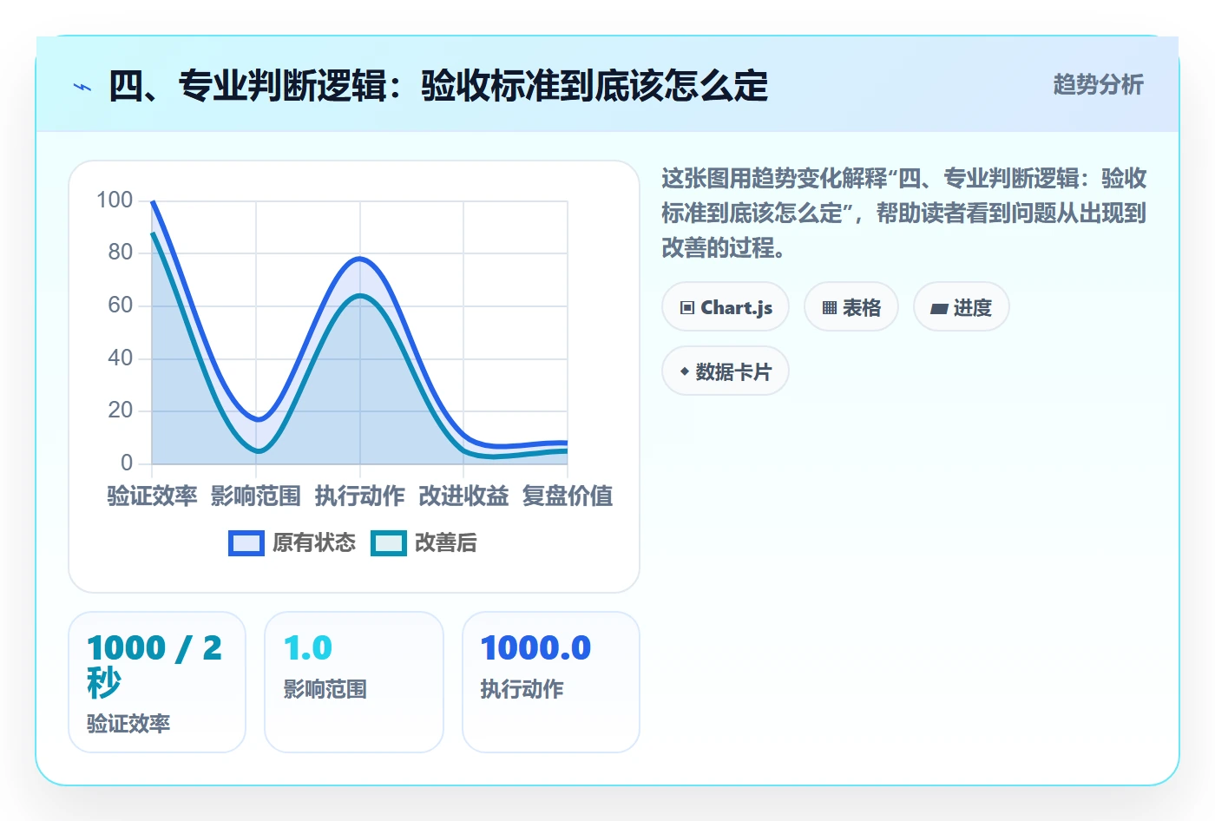
Task: Click the 40 y-axis tick label
Action: pyautogui.click(x=121, y=358)
